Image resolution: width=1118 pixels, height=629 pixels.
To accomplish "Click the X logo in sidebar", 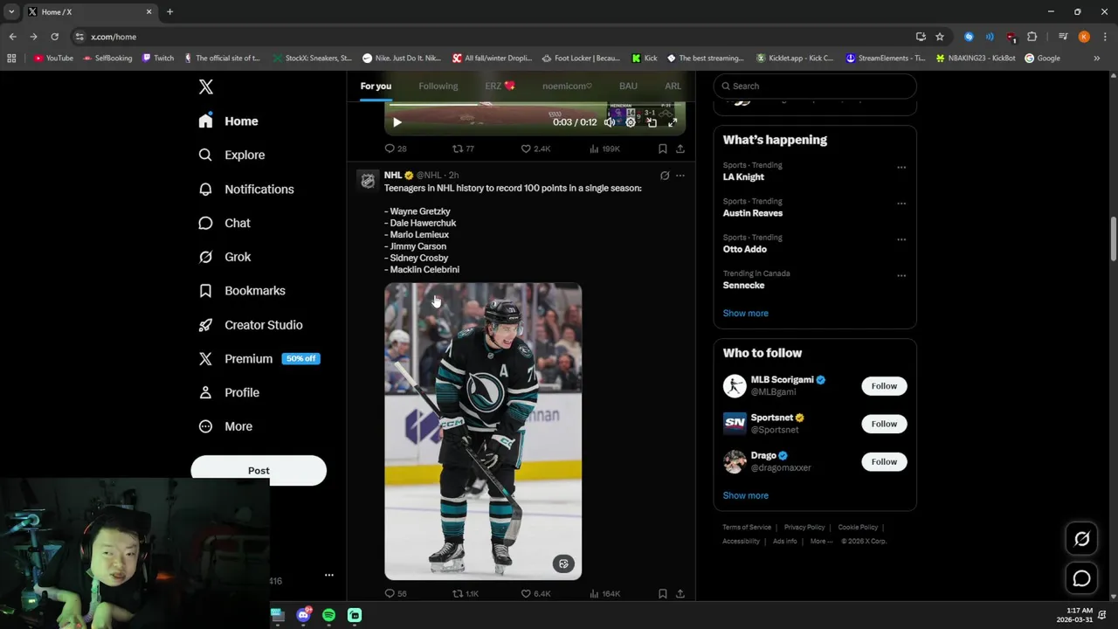I will (x=206, y=86).
